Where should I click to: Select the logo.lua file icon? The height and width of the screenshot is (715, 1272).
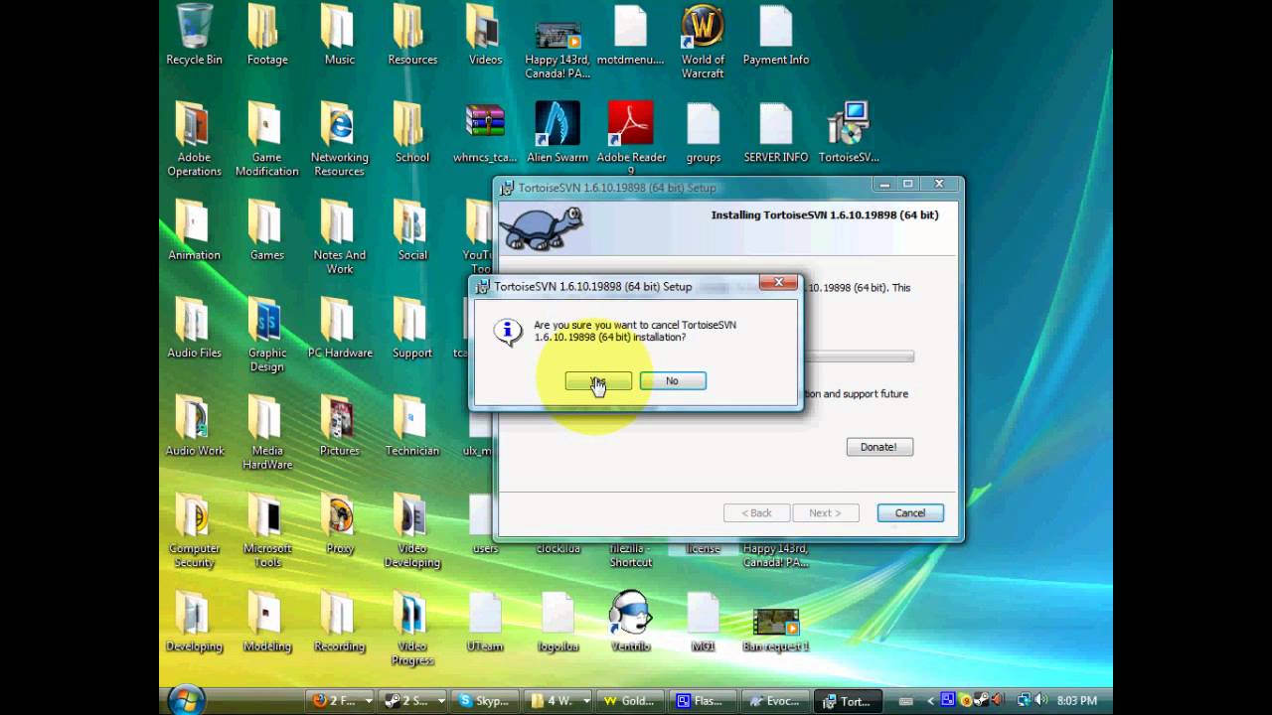point(557,622)
